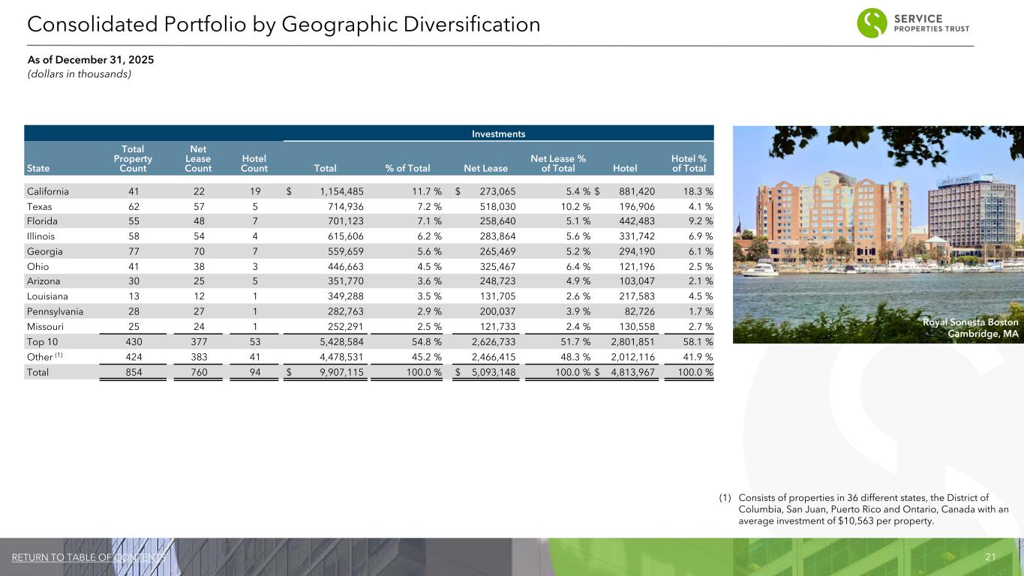Click the Net Lease % of Total header

click(x=558, y=163)
